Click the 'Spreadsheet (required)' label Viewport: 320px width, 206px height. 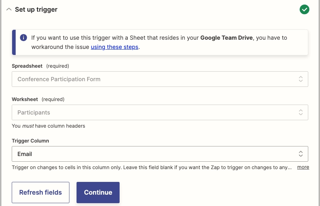pos(41,66)
